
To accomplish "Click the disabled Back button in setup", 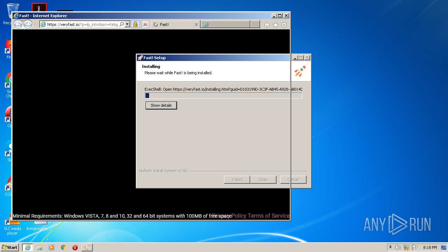I will pos(237,180).
